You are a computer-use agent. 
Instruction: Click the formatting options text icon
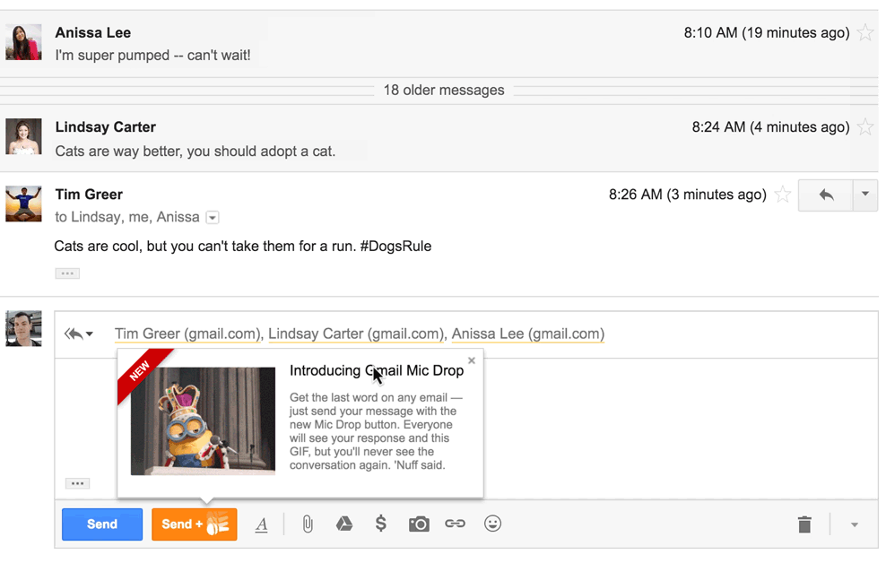pyautogui.click(x=261, y=525)
